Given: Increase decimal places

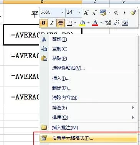Looking at the screenshot, I should (108, 23).
